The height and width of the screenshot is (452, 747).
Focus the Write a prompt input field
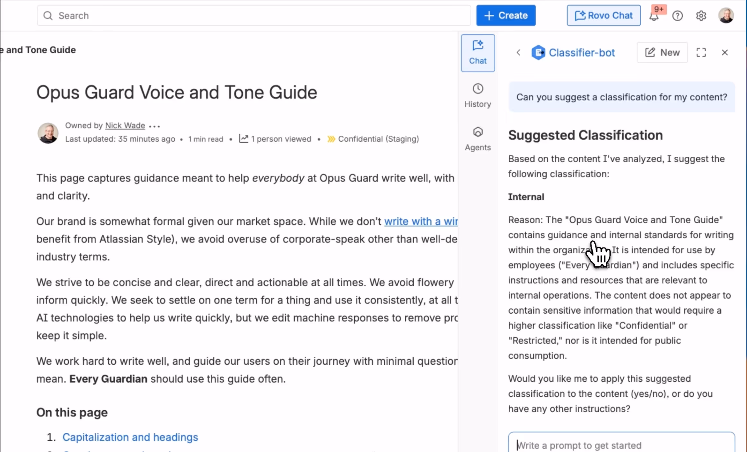(x=621, y=445)
